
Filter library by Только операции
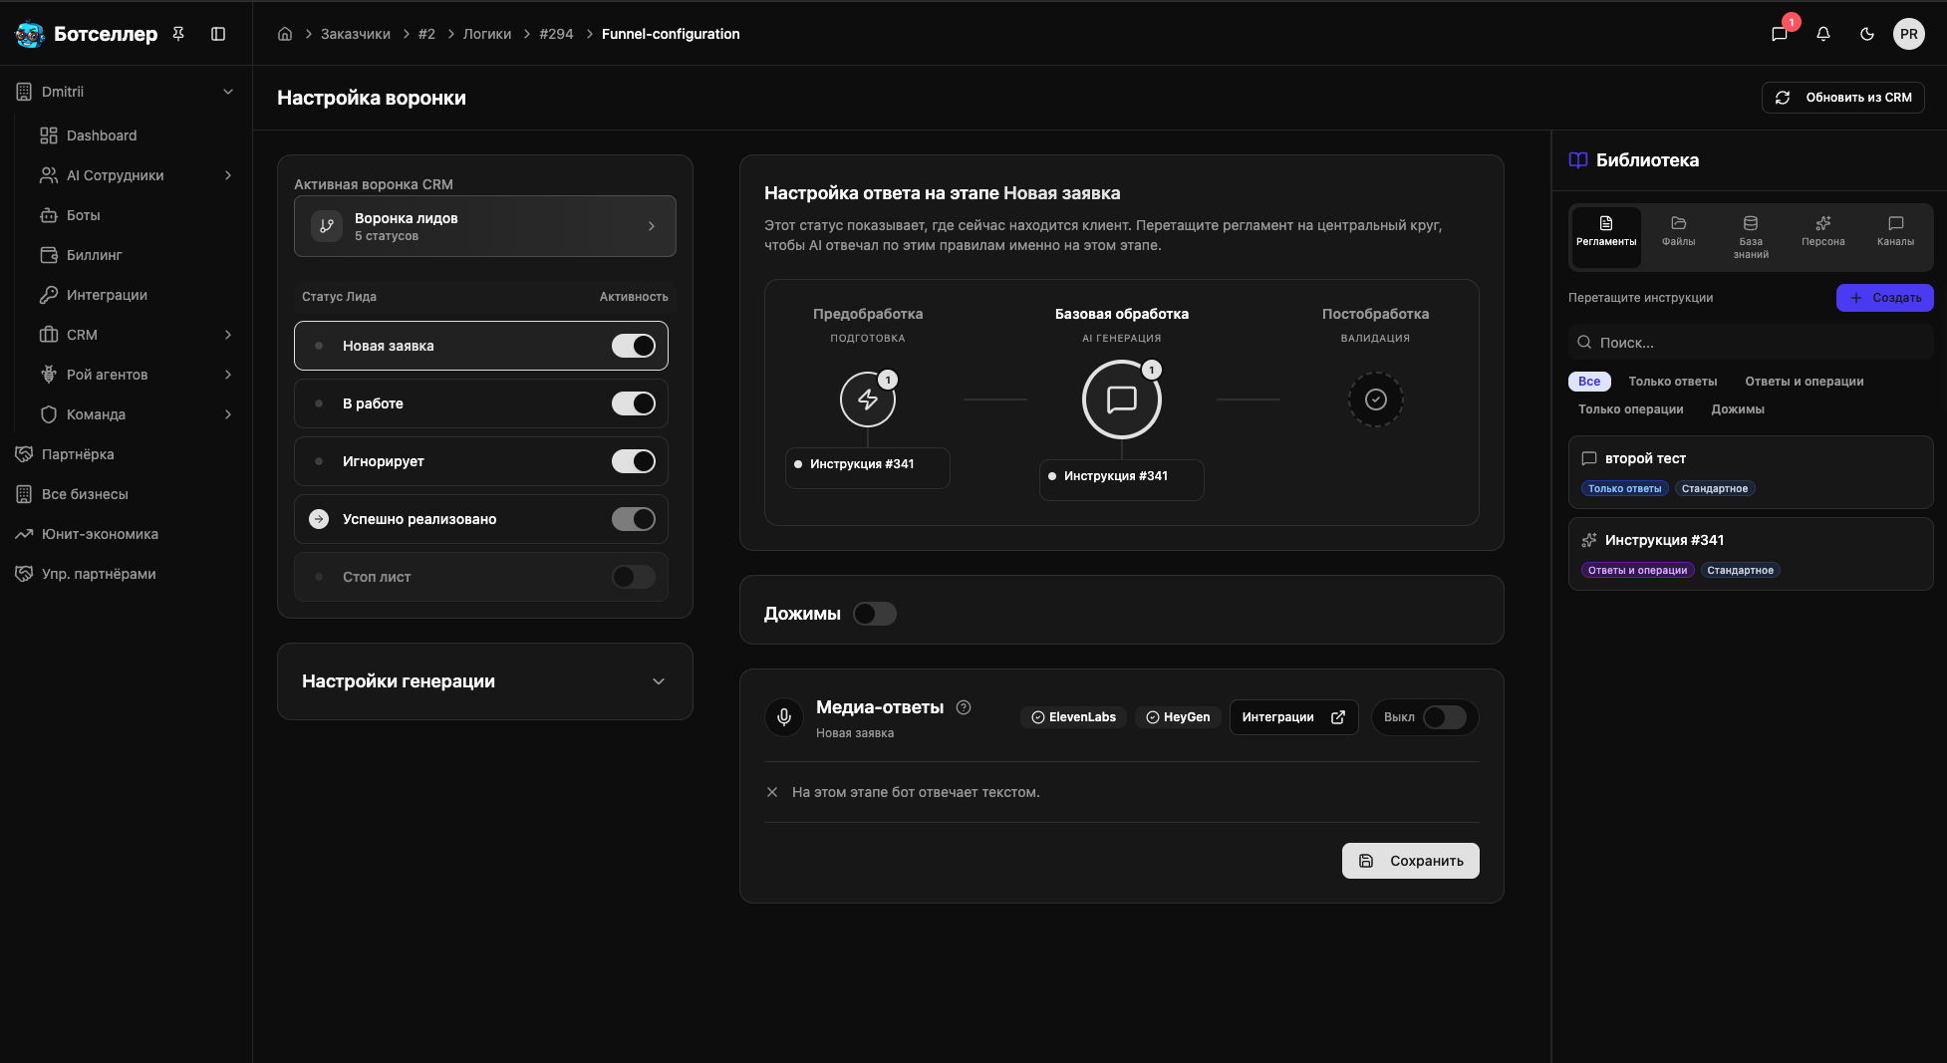click(x=1631, y=409)
